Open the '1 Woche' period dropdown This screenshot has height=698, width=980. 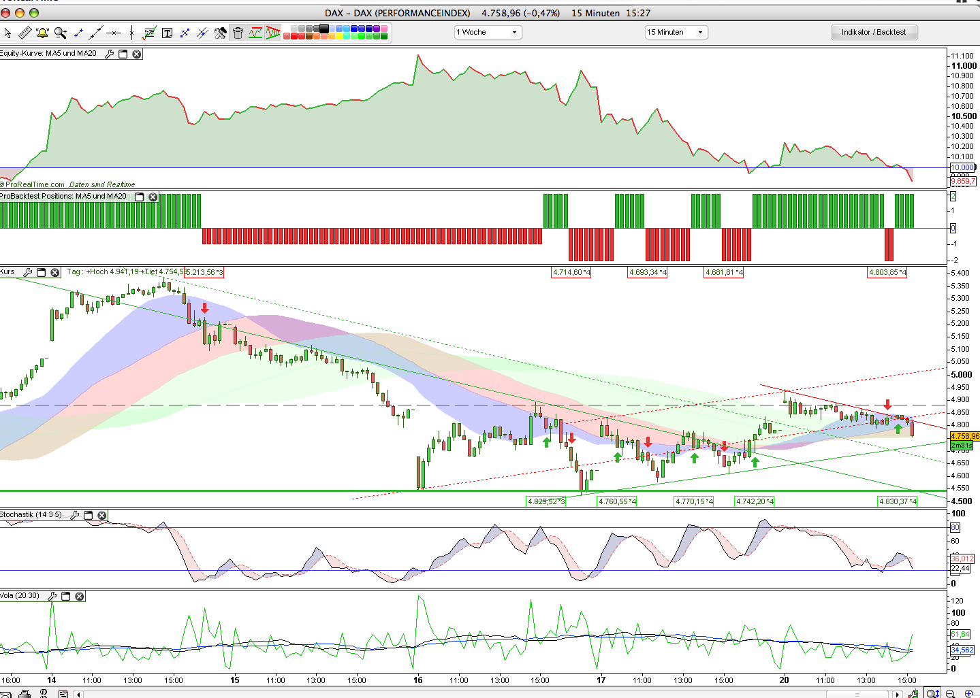(x=488, y=32)
